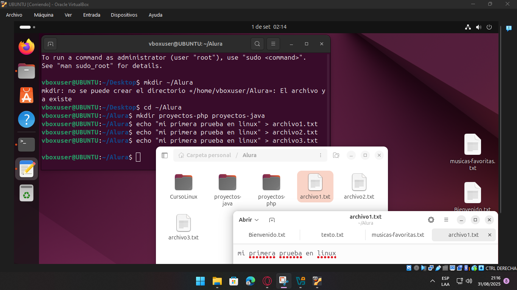
Task: Add a new tab in the terminal
Action: pyautogui.click(x=50, y=44)
